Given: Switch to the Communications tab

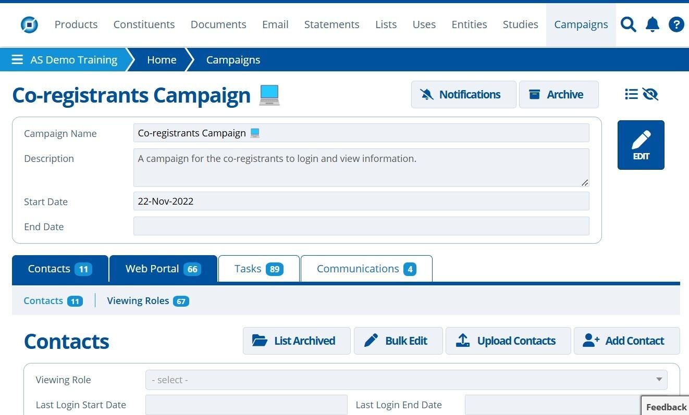Looking at the screenshot, I should [366, 269].
